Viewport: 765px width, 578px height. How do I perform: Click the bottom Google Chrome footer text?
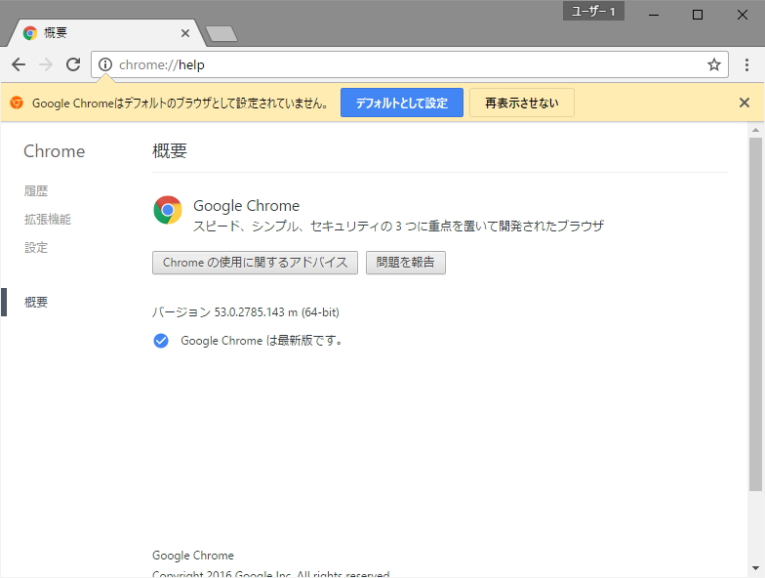193,556
